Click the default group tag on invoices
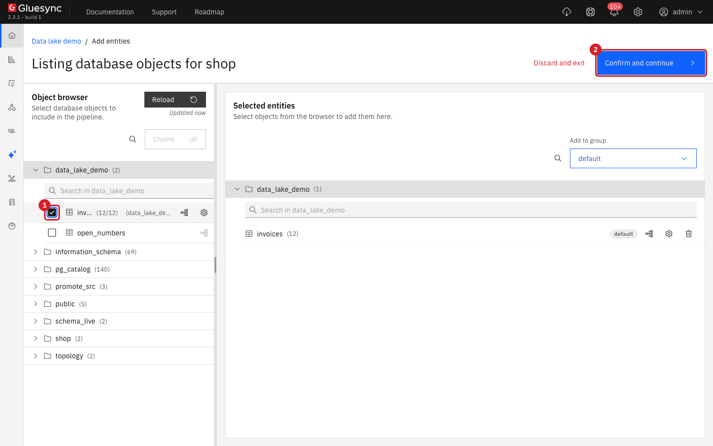Image resolution: width=713 pixels, height=446 pixels. coord(623,234)
